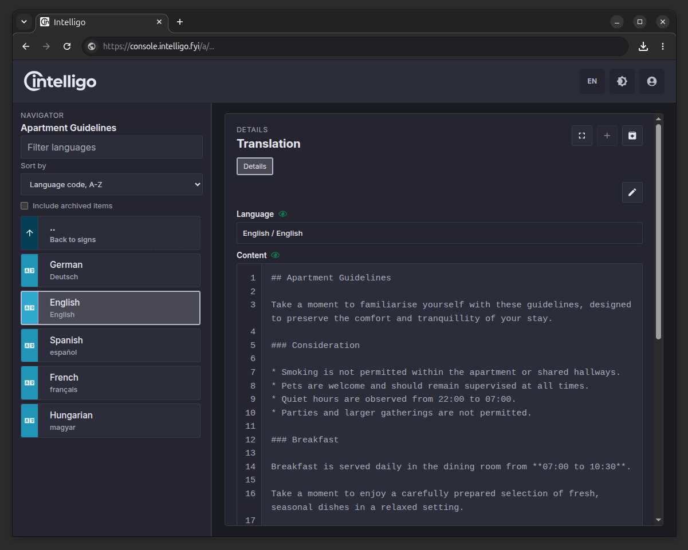Toggle Content field visibility eye
The width and height of the screenshot is (688, 550).
276,255
